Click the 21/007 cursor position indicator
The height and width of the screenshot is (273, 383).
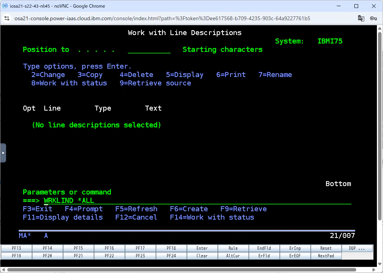tap(342, 236)
